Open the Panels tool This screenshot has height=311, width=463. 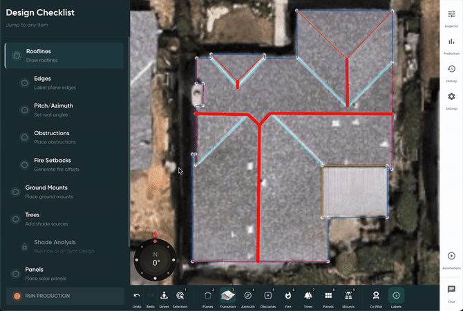coord(328,297)
